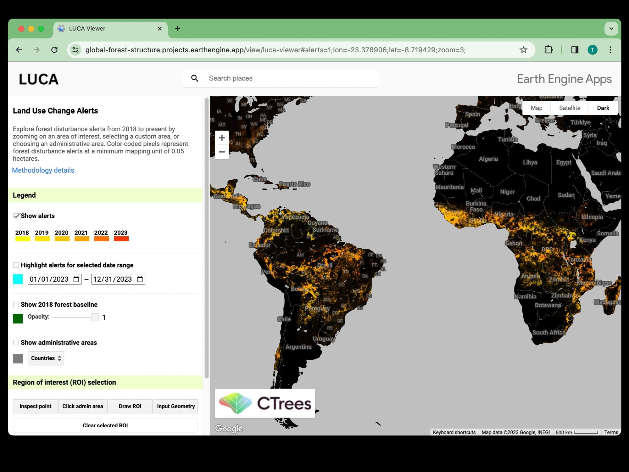Image resolution: width=629 pixels, height=472 pixels.
Task: Click the zoom in (+) button on map
Action: tap(222, 137)
